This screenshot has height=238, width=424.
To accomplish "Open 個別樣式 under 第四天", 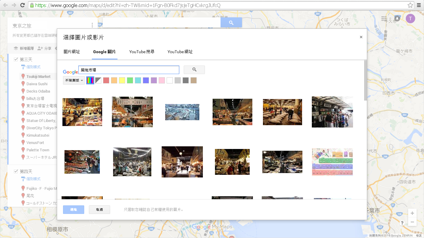I will [33, 179].
